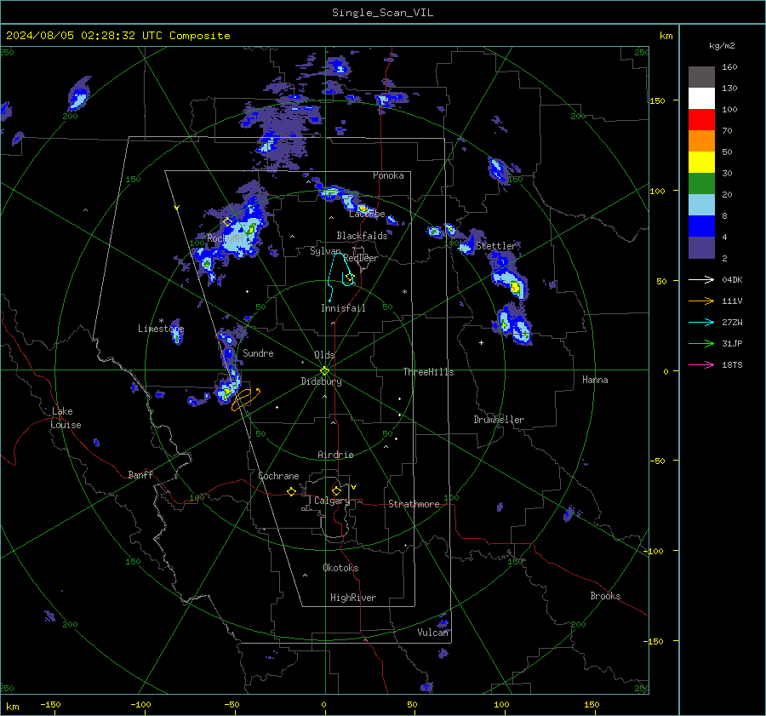Pick the orange 50–70 scale swatch

point(701,141)
